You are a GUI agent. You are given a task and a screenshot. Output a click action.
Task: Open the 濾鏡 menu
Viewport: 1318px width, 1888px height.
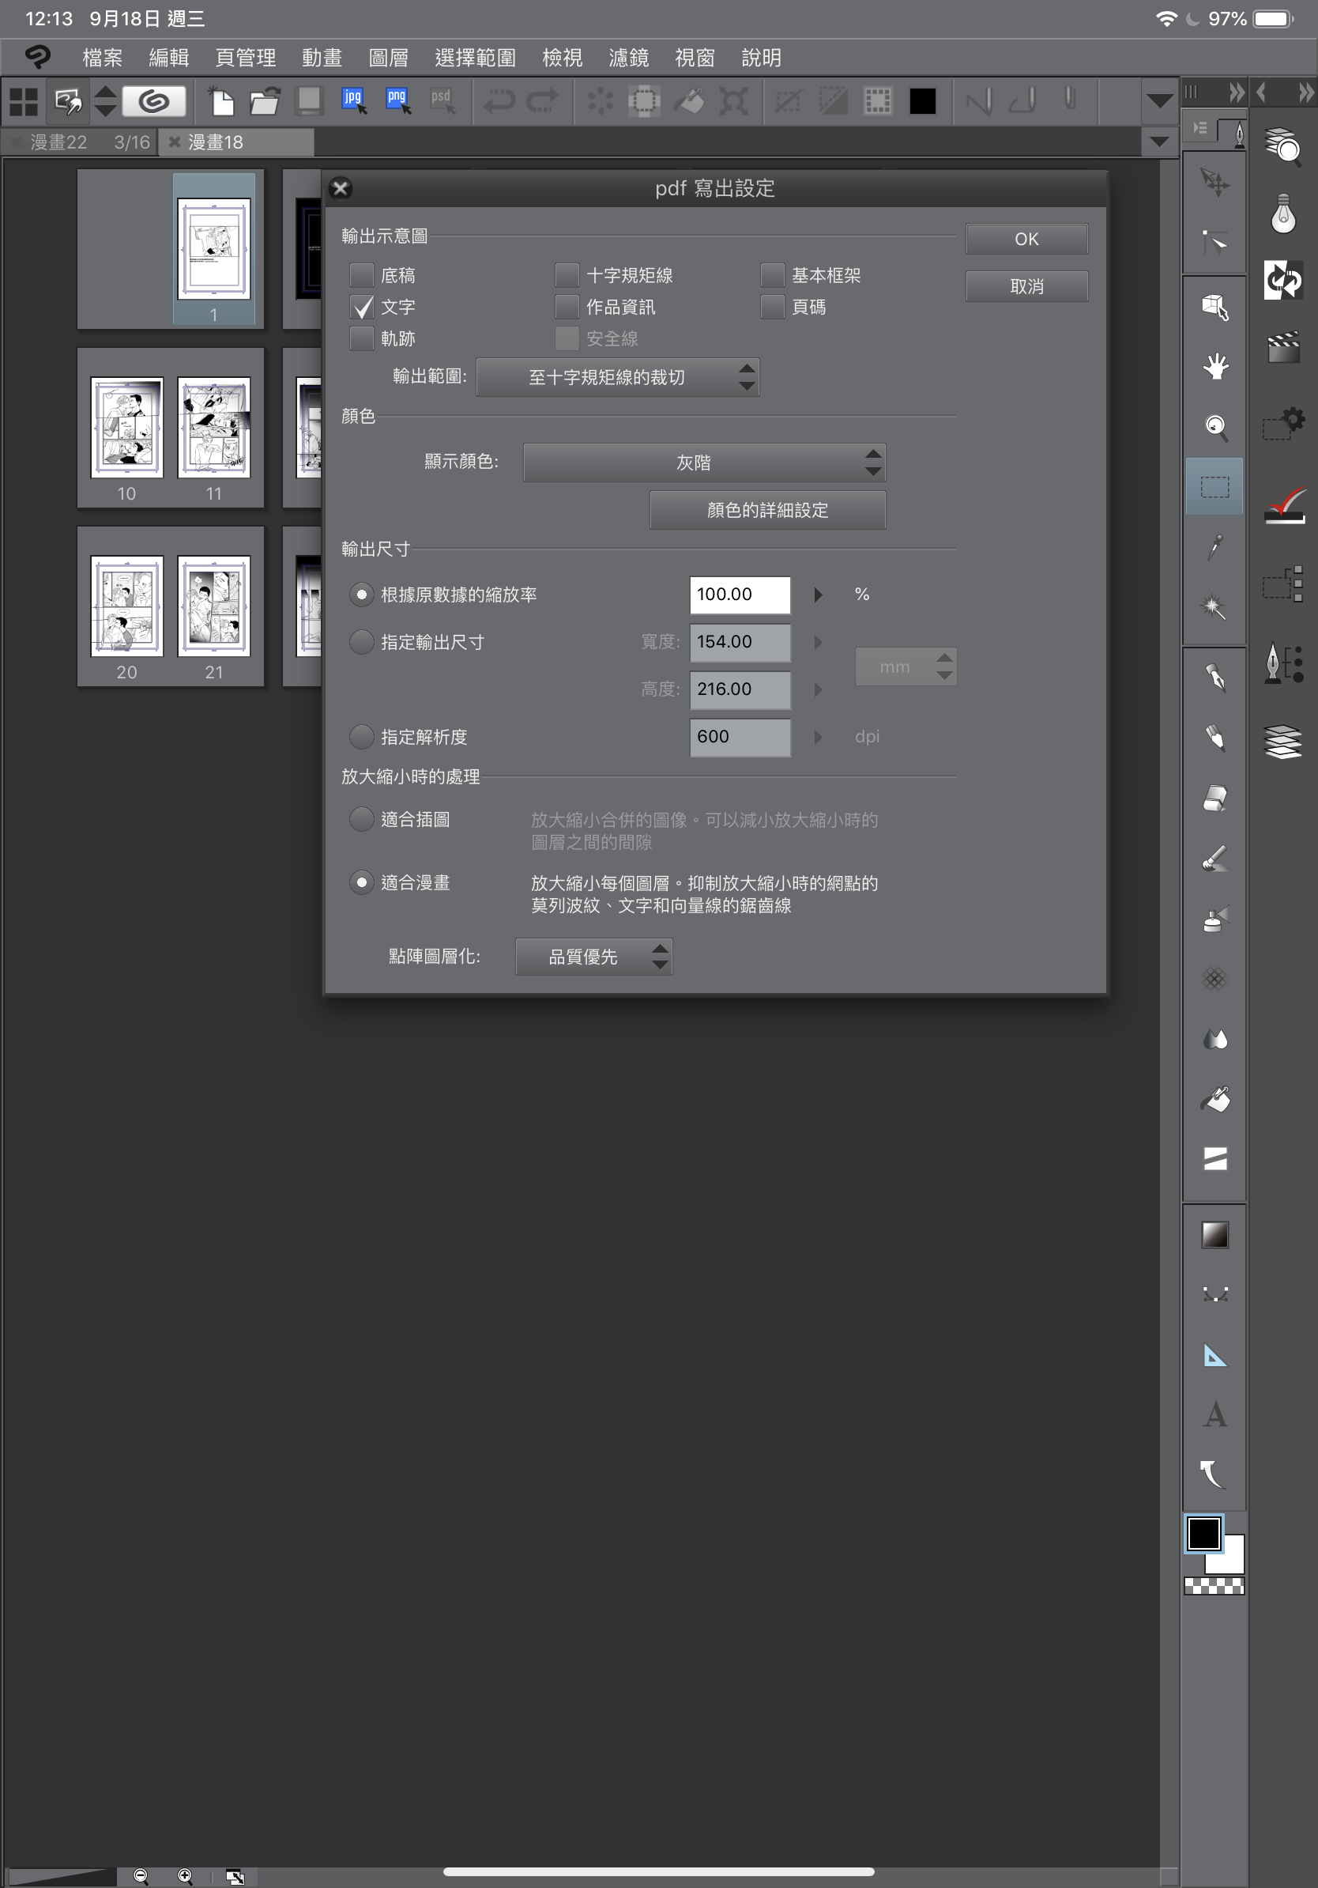630,58
